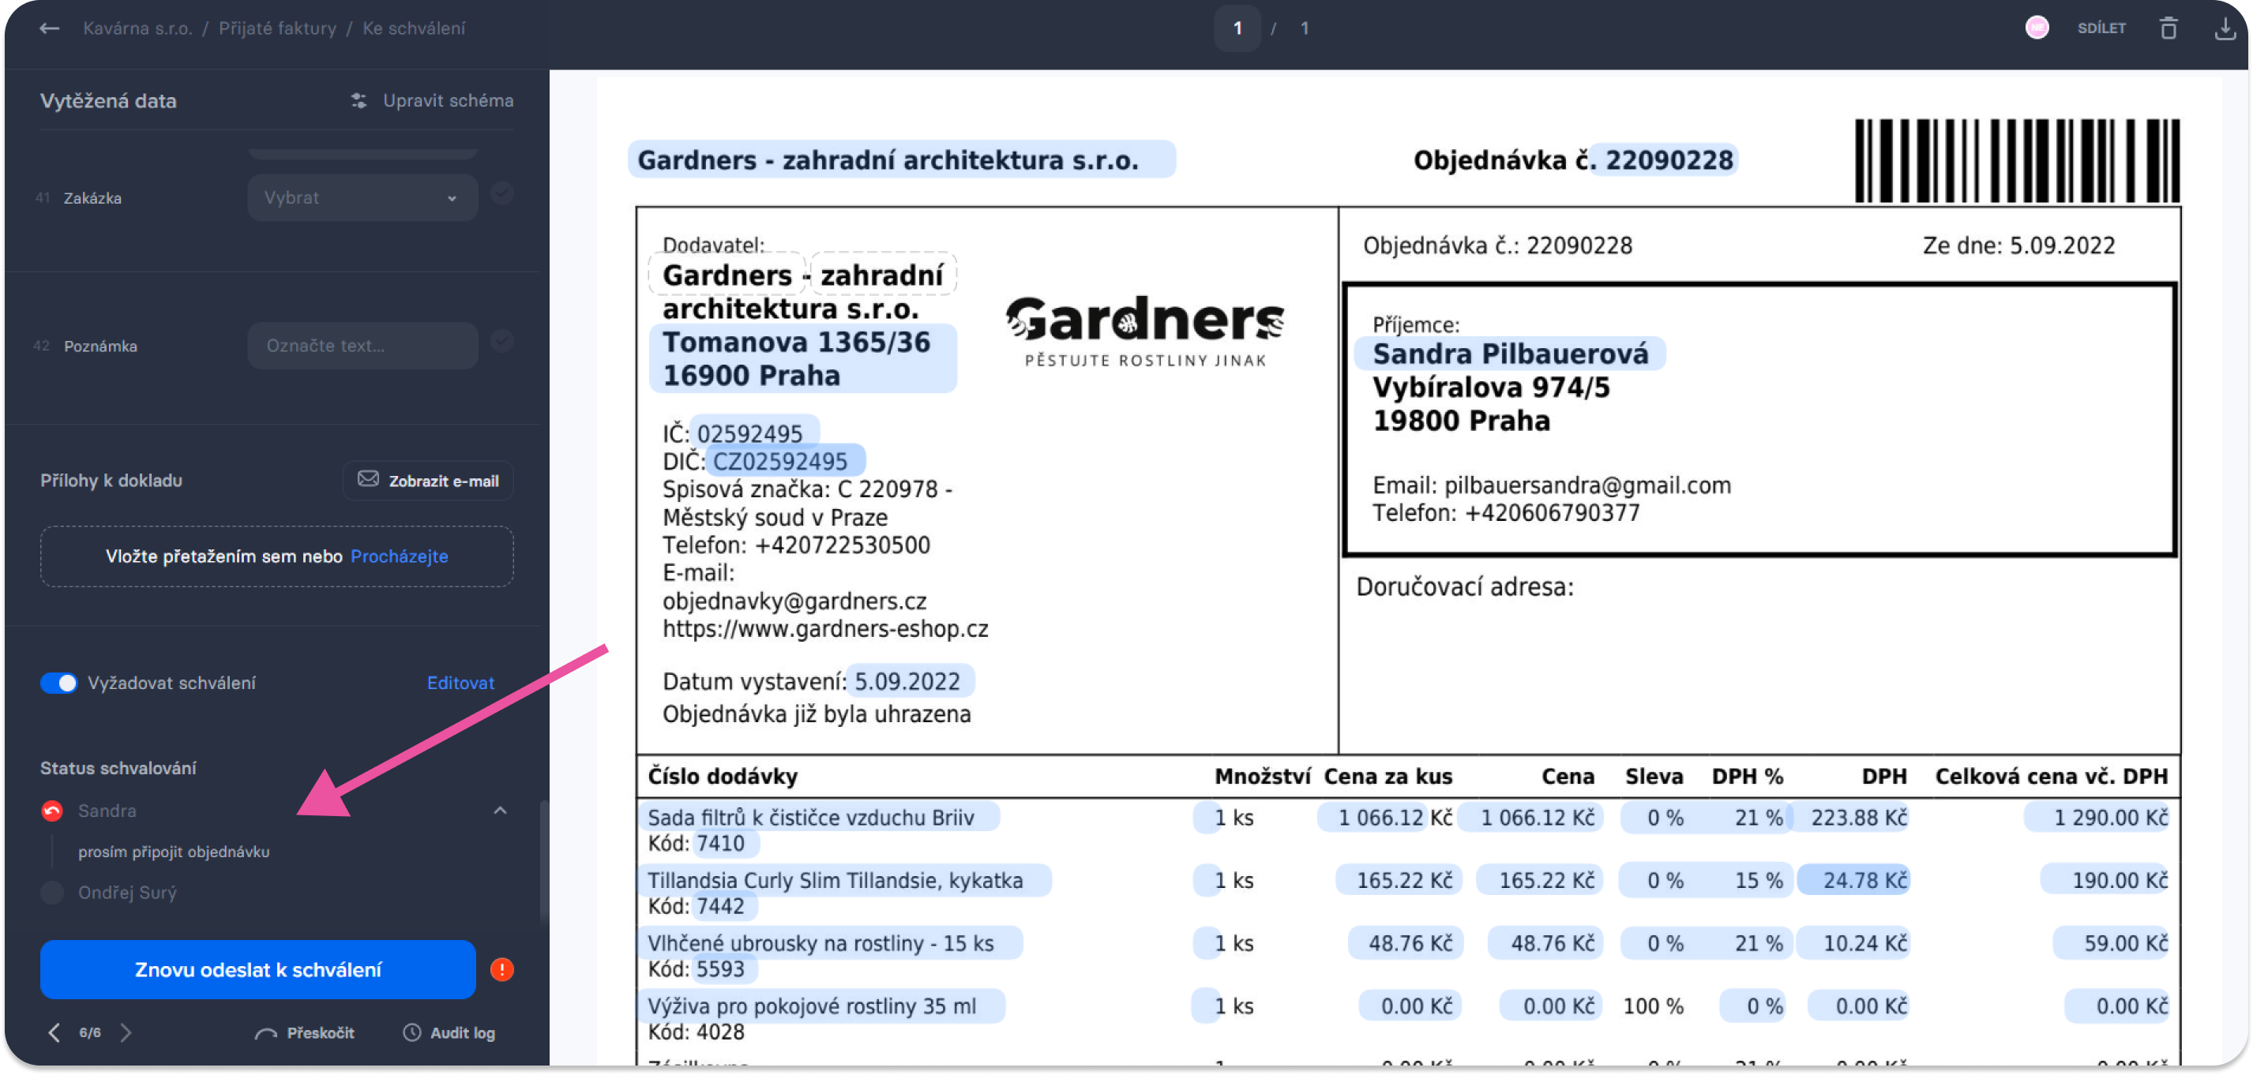
Task: Download the document with download icon
Action: [x=2224, y=28]
